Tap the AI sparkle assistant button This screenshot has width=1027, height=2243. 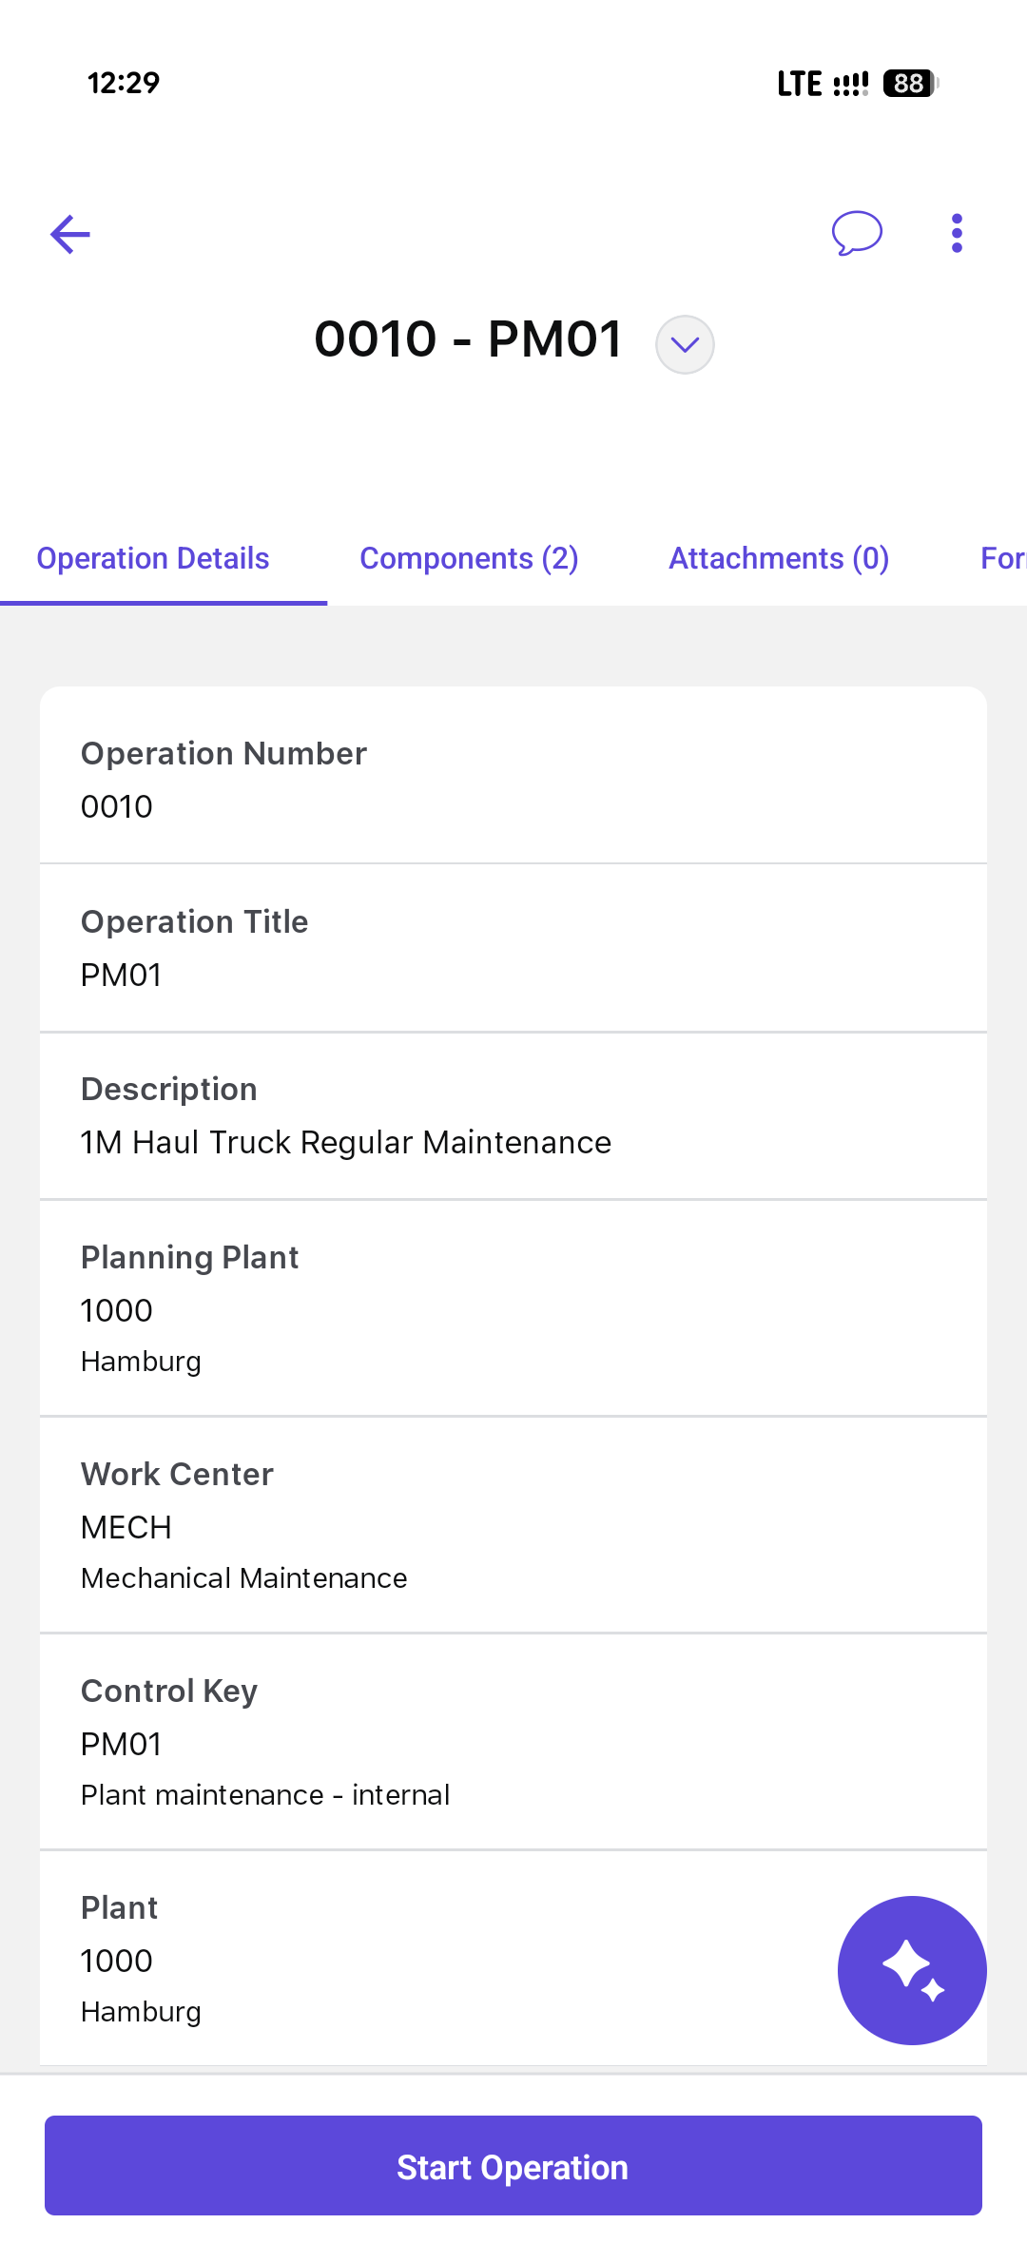[911, 1969]
